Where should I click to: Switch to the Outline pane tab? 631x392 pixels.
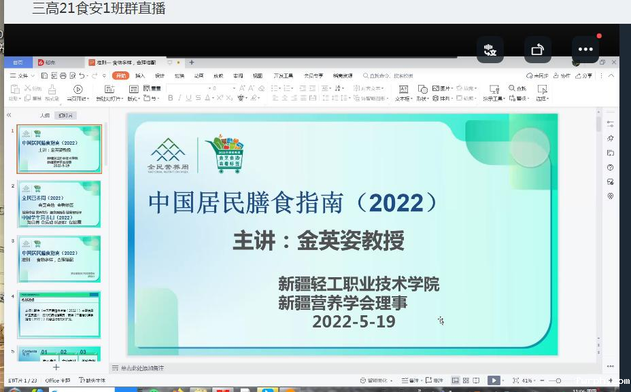point(45,115)
